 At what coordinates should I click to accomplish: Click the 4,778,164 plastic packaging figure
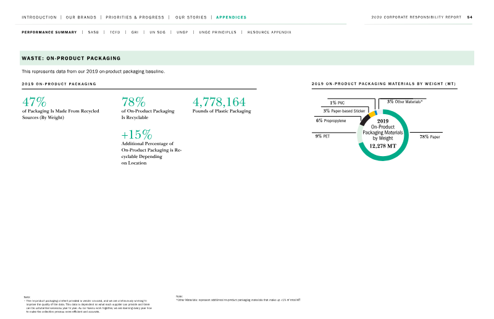[219, 102]
